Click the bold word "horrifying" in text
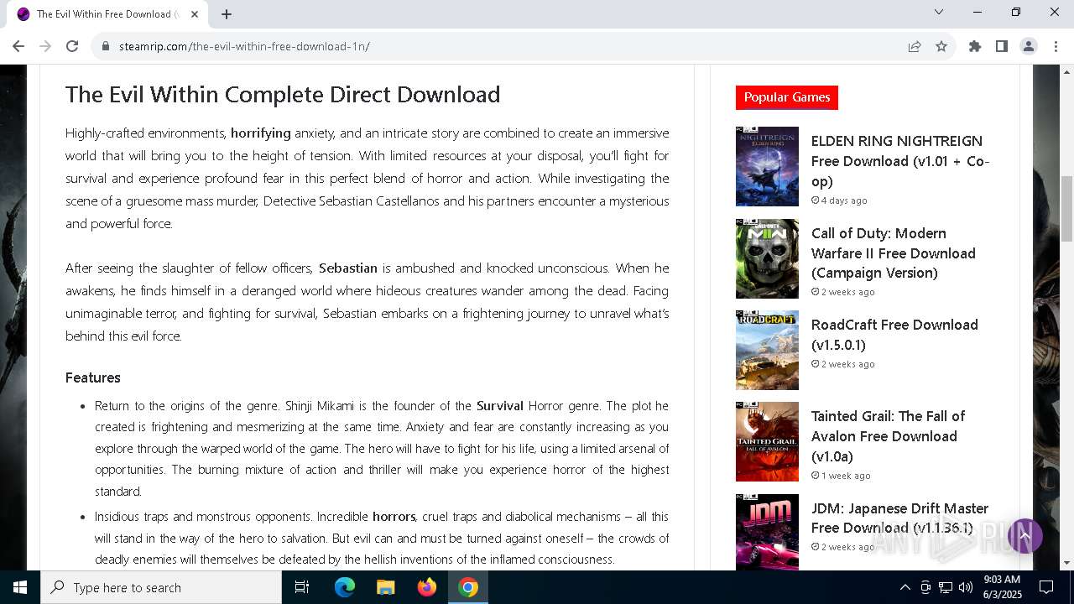This screenshot has width=1074, height=604. pos(261,133)
